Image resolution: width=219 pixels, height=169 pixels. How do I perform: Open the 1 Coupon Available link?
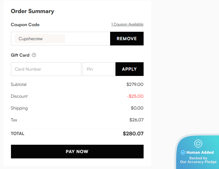[127, 24]
